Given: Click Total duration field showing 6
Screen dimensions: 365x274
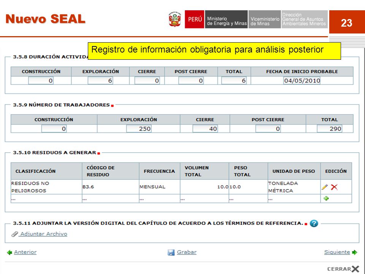Looking at the screenshot, I should tap(234, 81).
